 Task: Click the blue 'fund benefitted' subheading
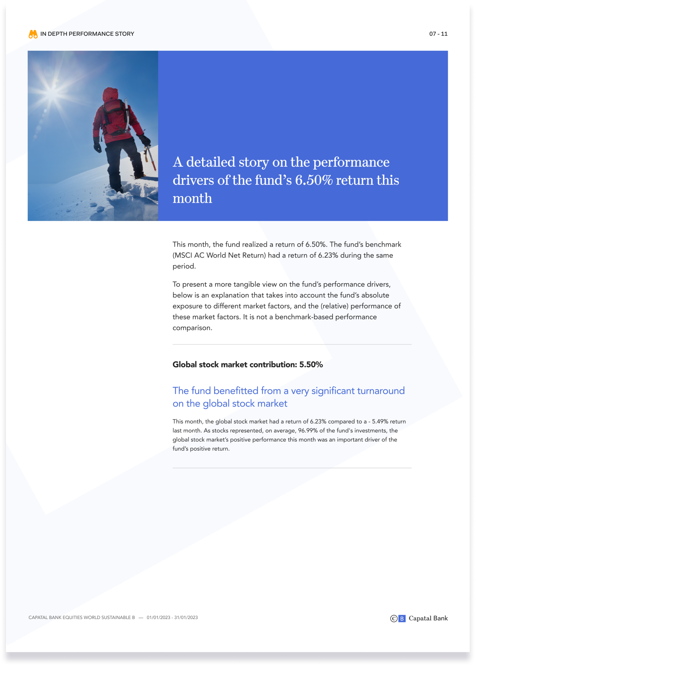tap(289, 397)
